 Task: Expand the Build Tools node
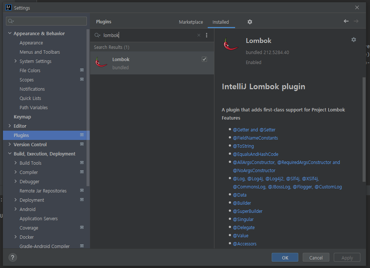click(x=16, y=163)
